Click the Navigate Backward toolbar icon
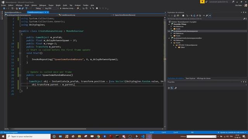The height and width of the screenshot is (139, 248). (x=4, y=8)
